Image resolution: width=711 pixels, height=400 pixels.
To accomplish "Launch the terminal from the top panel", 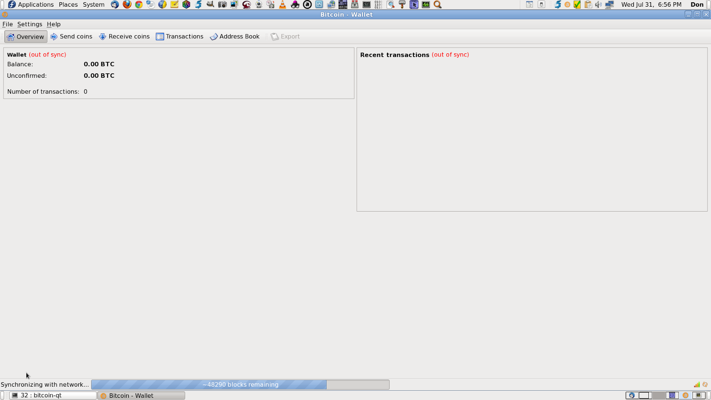I will tap(367, 4).
